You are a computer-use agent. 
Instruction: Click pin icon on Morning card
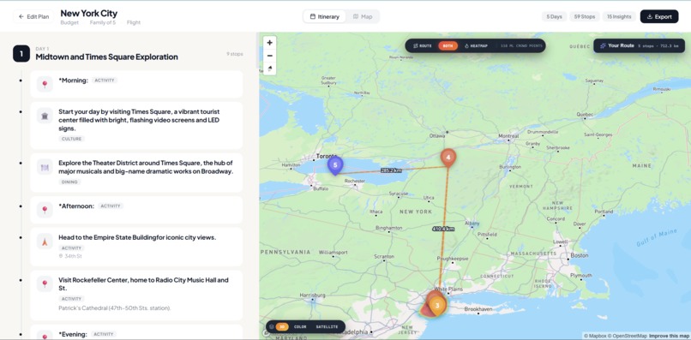(x=45, y=84)
